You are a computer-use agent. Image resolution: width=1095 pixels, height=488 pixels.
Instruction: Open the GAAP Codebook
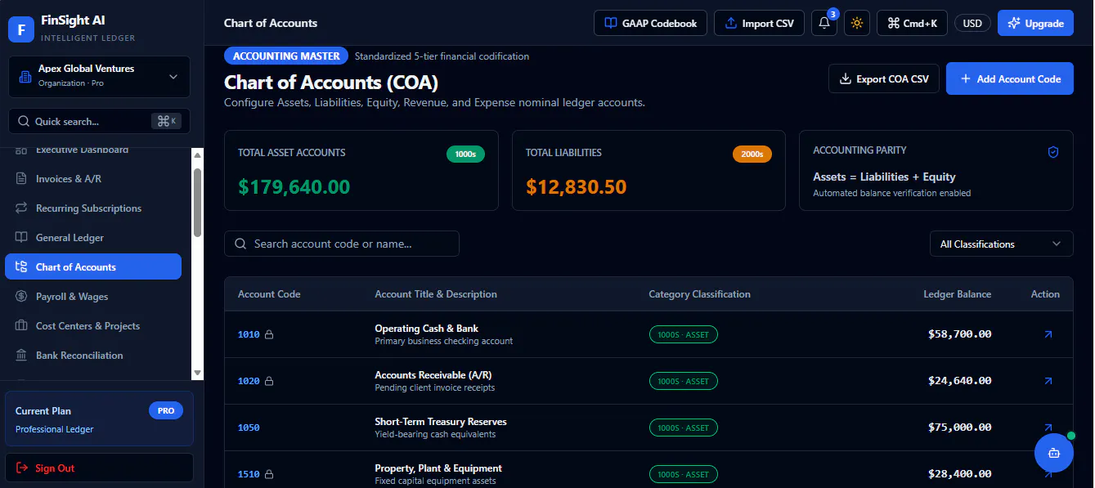point(650,23)
